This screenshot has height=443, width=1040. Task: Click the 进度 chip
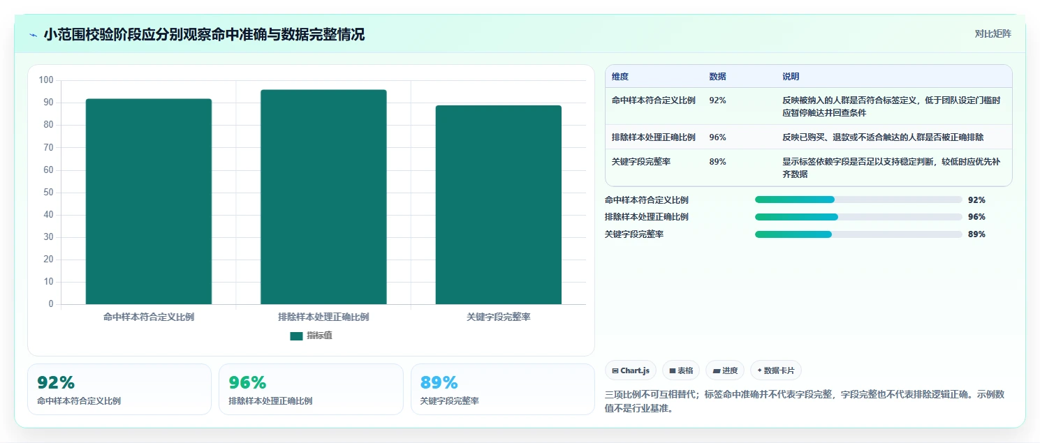pyautogui.click(x=725, y=370)
